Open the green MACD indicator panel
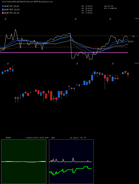Viewport: 139px width, 184px height. 24,162
